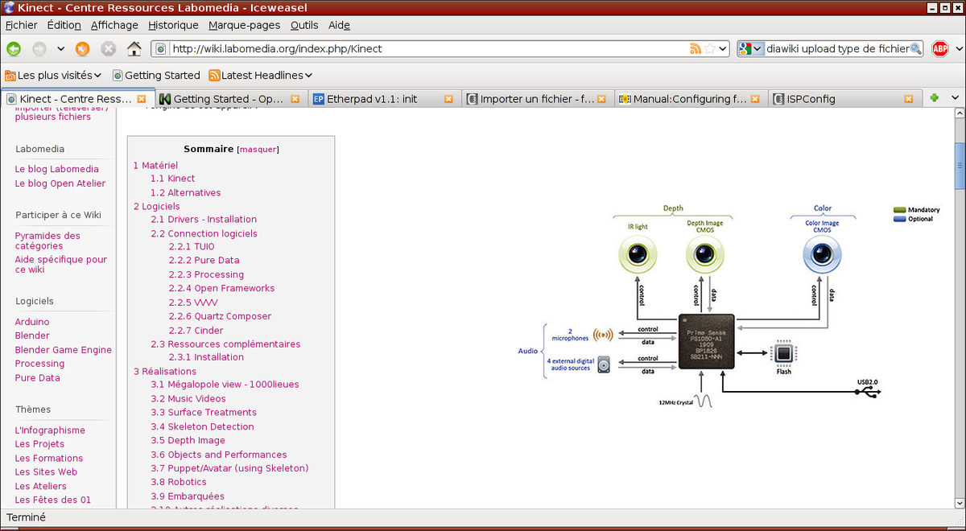Image resolution: width=966 pixels, height=531 pixels.
Task: Bookmark this page with the star icon
Action: pos(709,49)
